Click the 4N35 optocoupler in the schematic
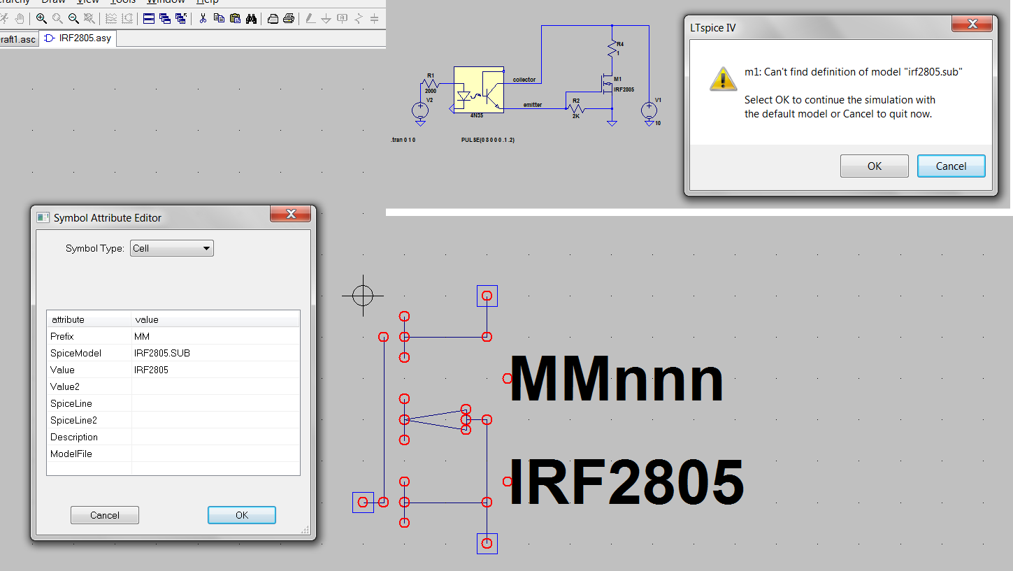This screenshot has width=1013, height=571. 478,89
